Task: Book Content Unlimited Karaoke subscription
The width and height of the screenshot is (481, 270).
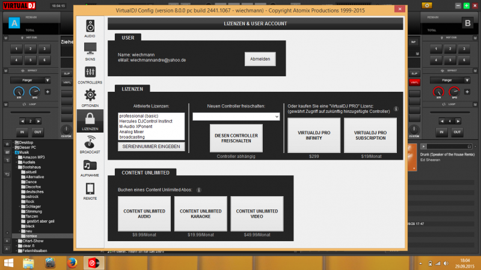Action: 201,214
